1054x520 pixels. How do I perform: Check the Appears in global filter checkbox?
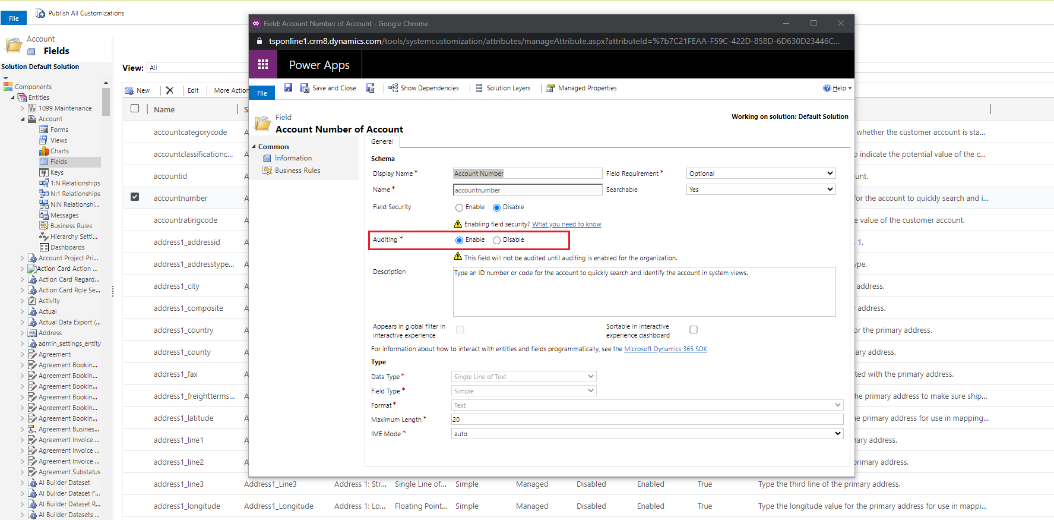point(460,329)
